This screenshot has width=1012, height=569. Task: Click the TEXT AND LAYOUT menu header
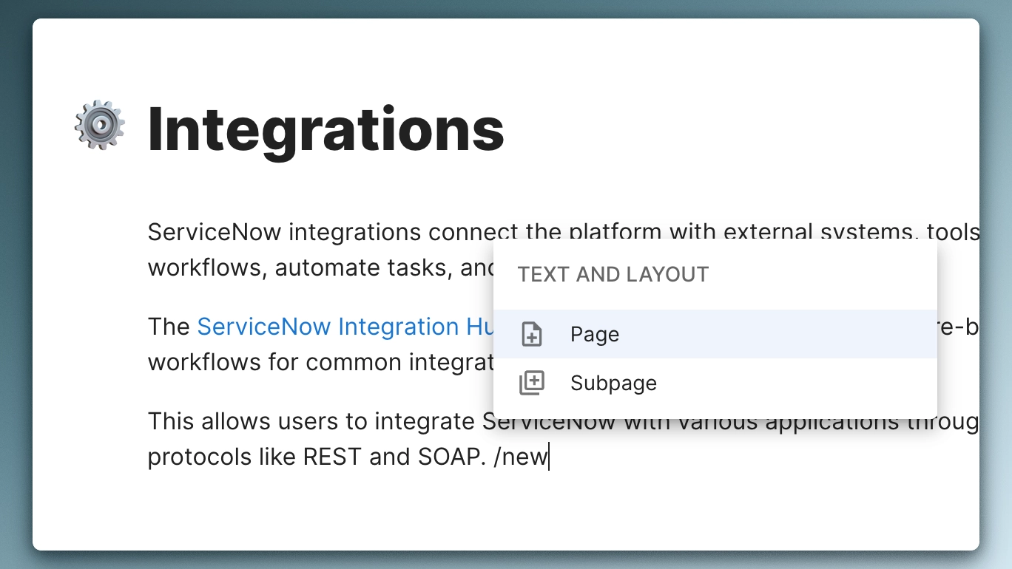pos(613,275)
